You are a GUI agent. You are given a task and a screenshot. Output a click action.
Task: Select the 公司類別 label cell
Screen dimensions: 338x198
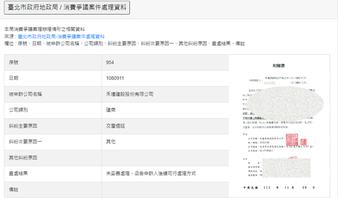(x=19, y=110)
